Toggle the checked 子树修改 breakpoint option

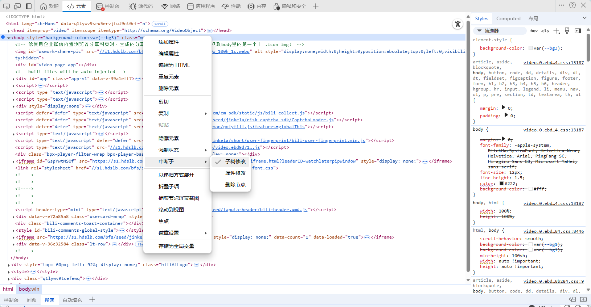click(230, 161)
